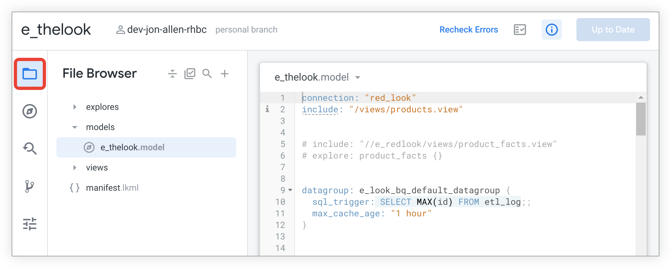Open the Object Browser compass icon
Image resolution: width=671 pixels, height=268 pixels.
click(x=30, y=111)
